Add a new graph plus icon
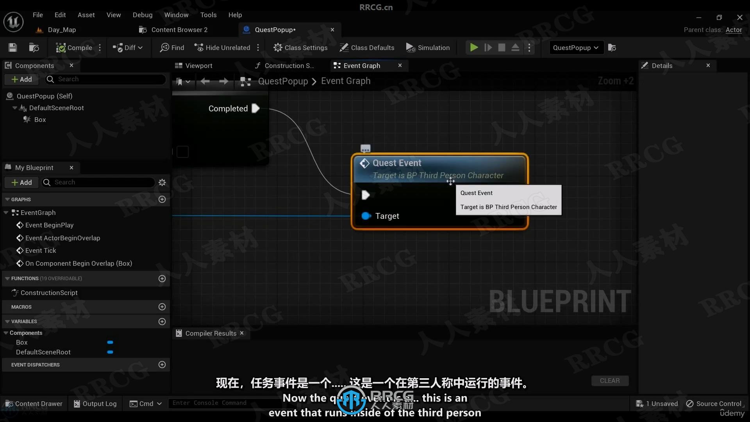Screen dimensions: 750x422 (x=162, y=199)
